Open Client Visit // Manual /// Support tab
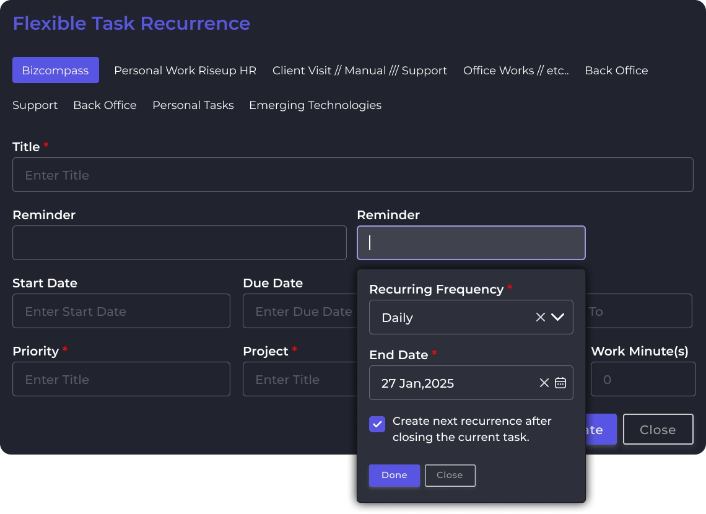Image resolution: width=706 pixels, height=514 pixels. point(359,71)
